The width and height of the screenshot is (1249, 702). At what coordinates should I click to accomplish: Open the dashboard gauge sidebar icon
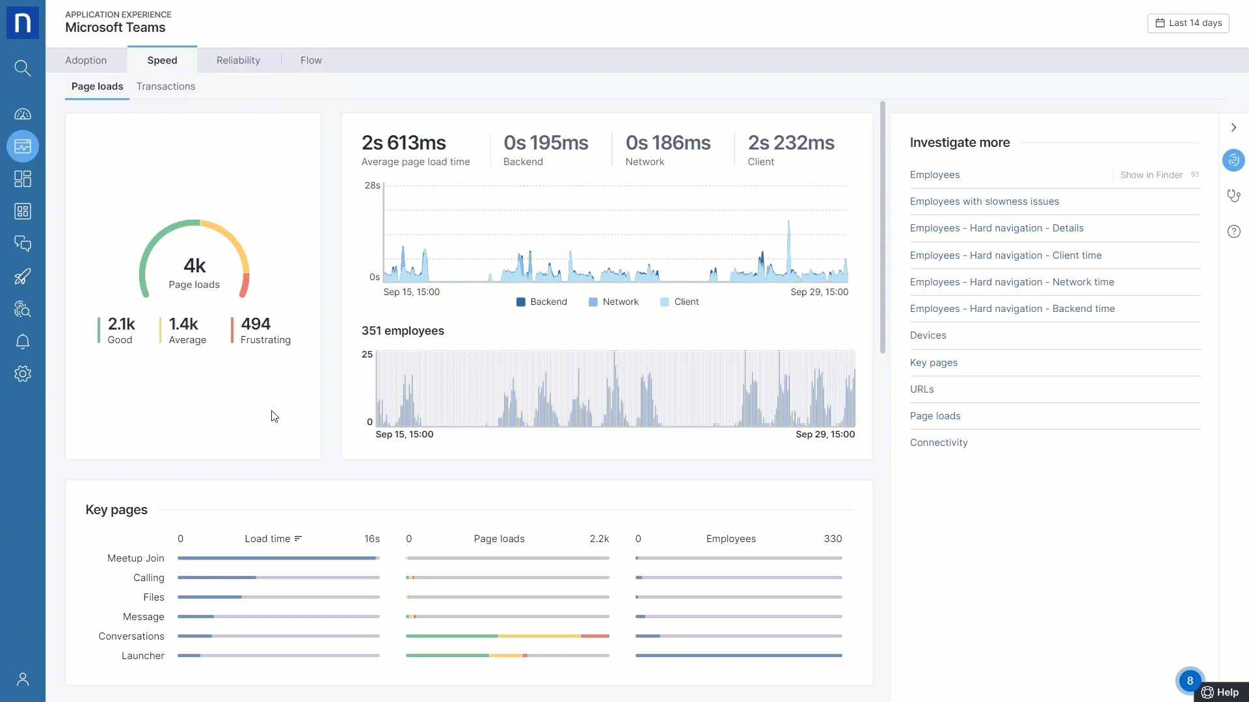pyautogui.click(x=23, y=114)
